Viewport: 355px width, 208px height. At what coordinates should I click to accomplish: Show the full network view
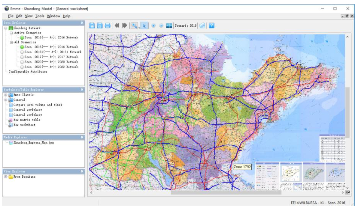coord(169,25)
